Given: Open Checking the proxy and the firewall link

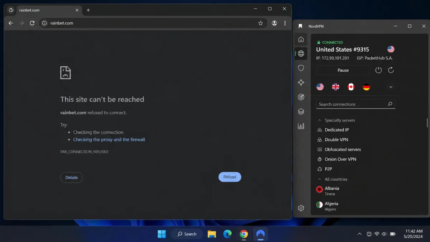Looking at the screenshot, I should (x=109, y=139).
